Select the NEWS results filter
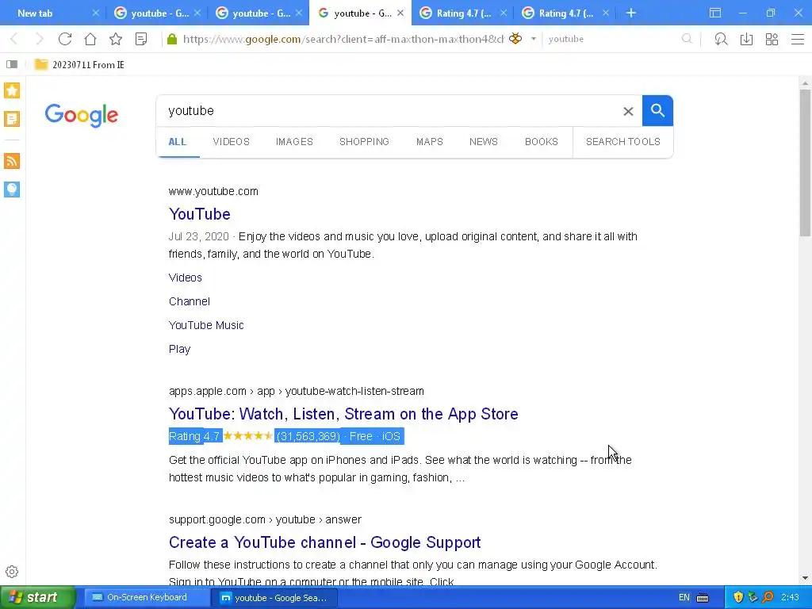 pos(483,141)
